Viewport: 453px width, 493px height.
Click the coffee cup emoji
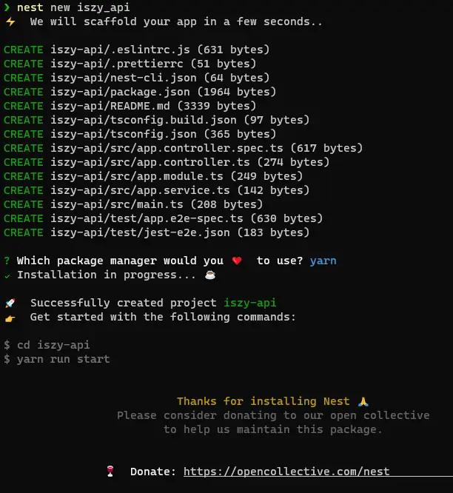point(209,275)
